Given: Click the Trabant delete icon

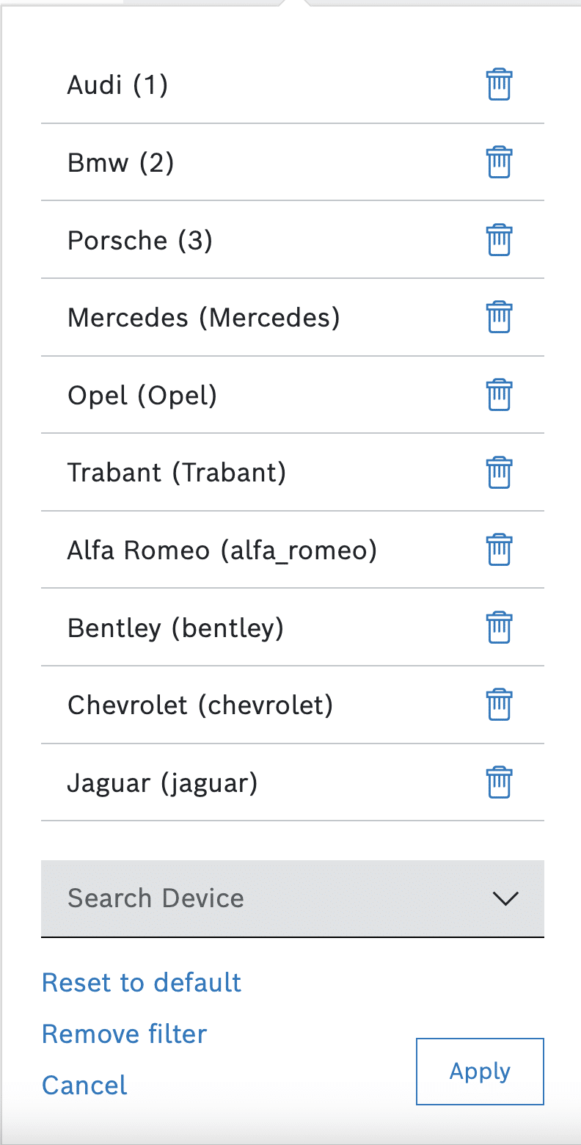Looking at the screenshot, I should click(499, 472).
